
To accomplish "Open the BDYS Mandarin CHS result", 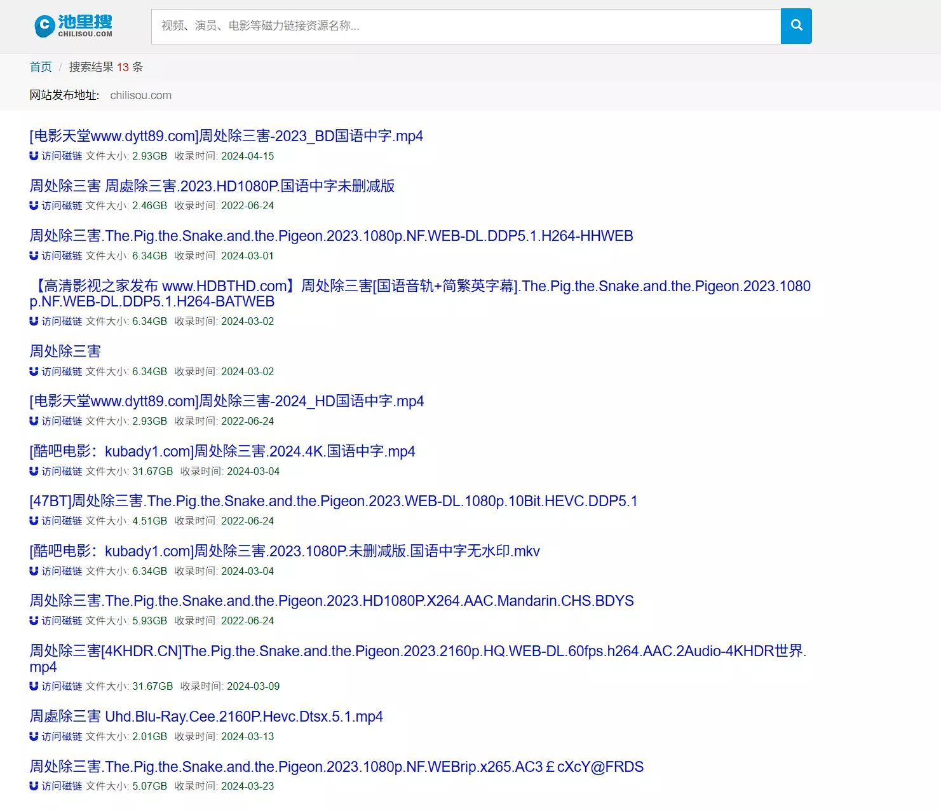I will pyautogui.click(x=331, y=601).
